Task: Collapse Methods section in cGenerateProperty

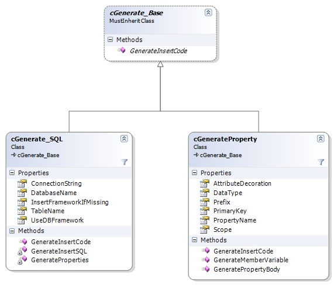Action: [x=194, y=240]
